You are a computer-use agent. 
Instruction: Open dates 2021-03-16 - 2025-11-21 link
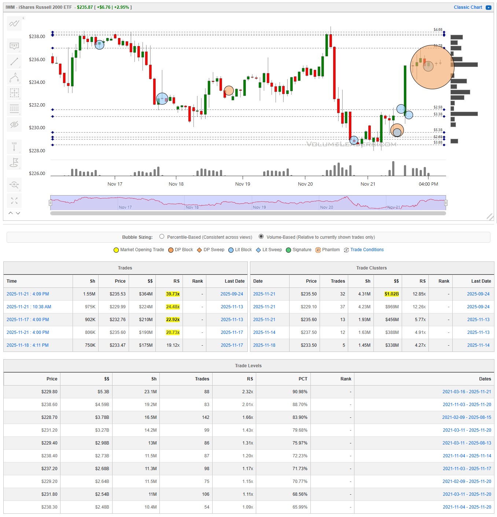(x=467, y=392)
